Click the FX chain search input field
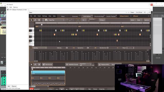Image resolution: width=164 pixels, height=92 pixels. click(x=89, y=10)
